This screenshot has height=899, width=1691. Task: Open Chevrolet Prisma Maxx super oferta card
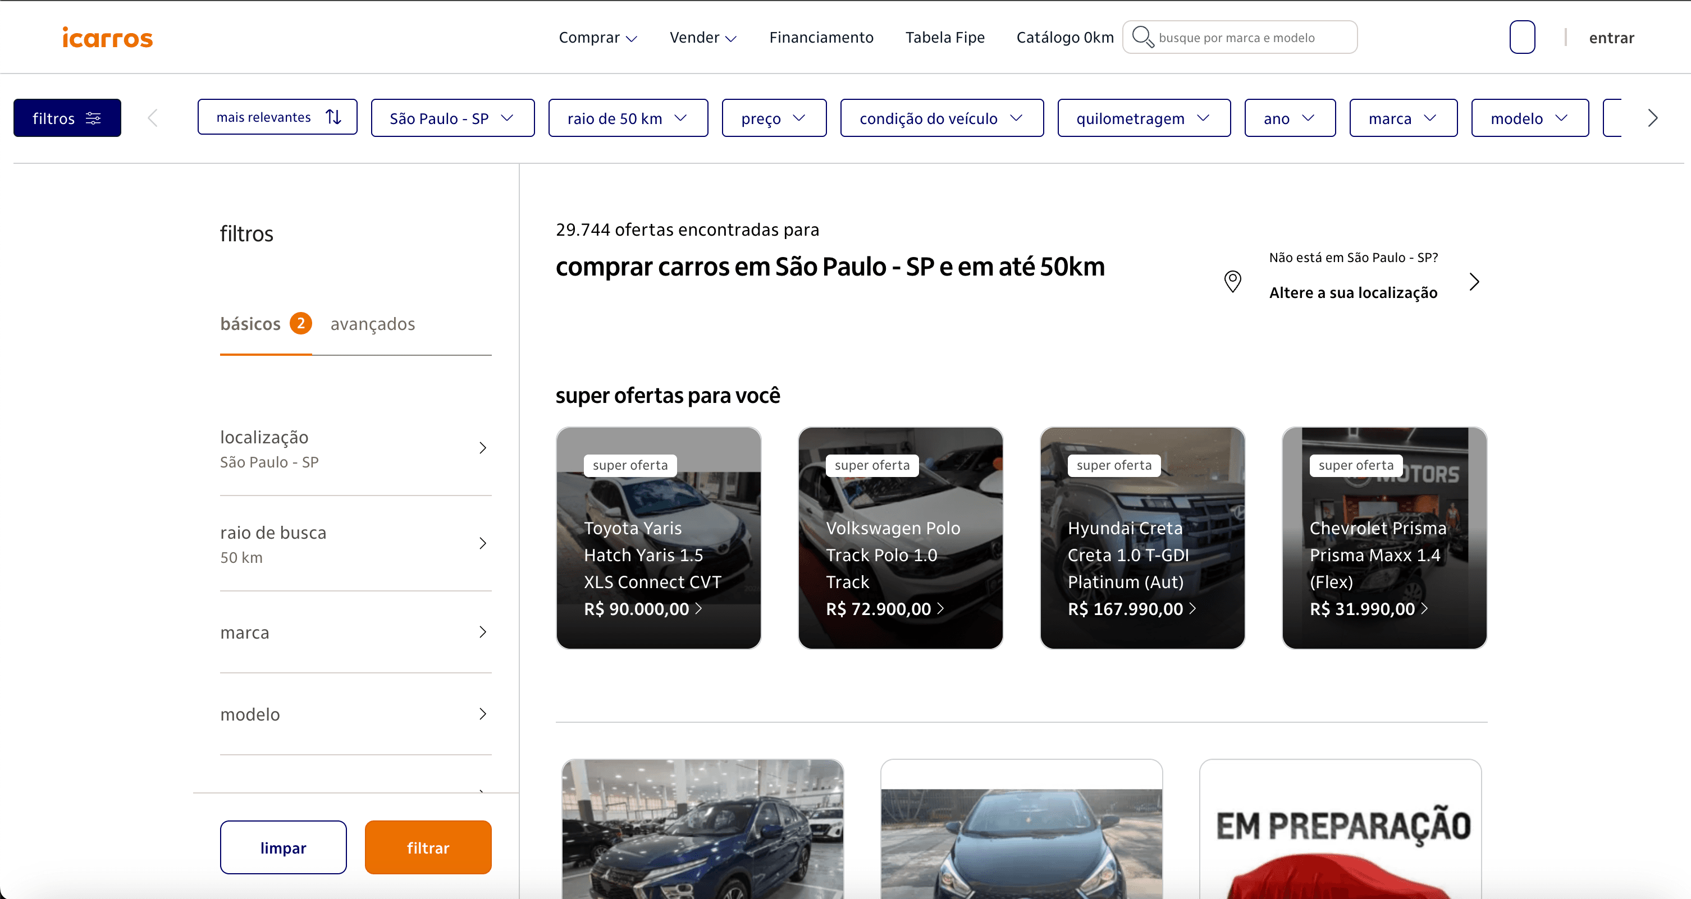tap(1384, 538)
